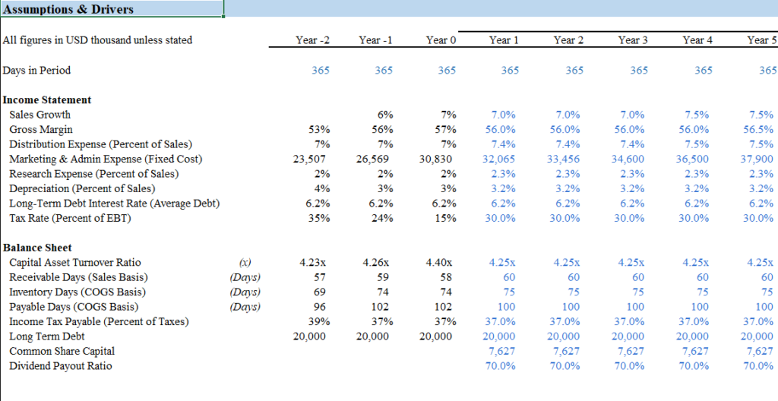Image resolution: width=778 pixels, height=401 pixels.
Task: Select Year 3 Dividend Payout Ratio cell
Action: [x=629, y=366]
